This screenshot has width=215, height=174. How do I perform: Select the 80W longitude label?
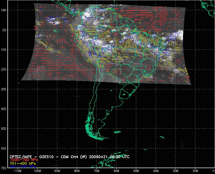pyautogui.click(x=77, y=171)
